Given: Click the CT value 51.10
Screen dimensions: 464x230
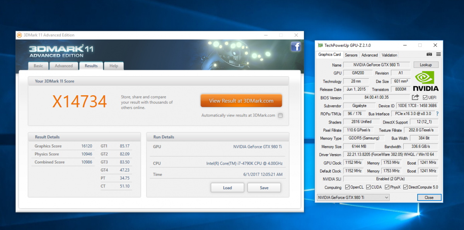Looking at the screenshot, I should pyautogui.click(x=125, y=186).
